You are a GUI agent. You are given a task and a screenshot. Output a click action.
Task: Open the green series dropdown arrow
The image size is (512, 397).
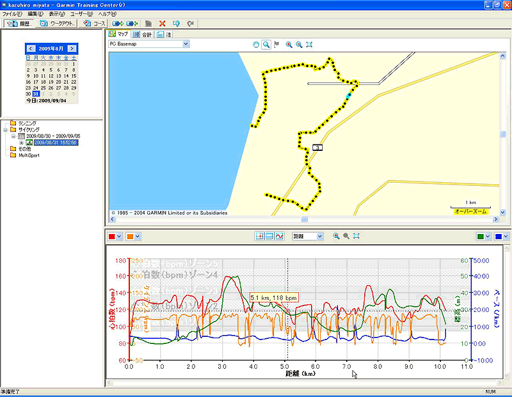pos(488,237)
